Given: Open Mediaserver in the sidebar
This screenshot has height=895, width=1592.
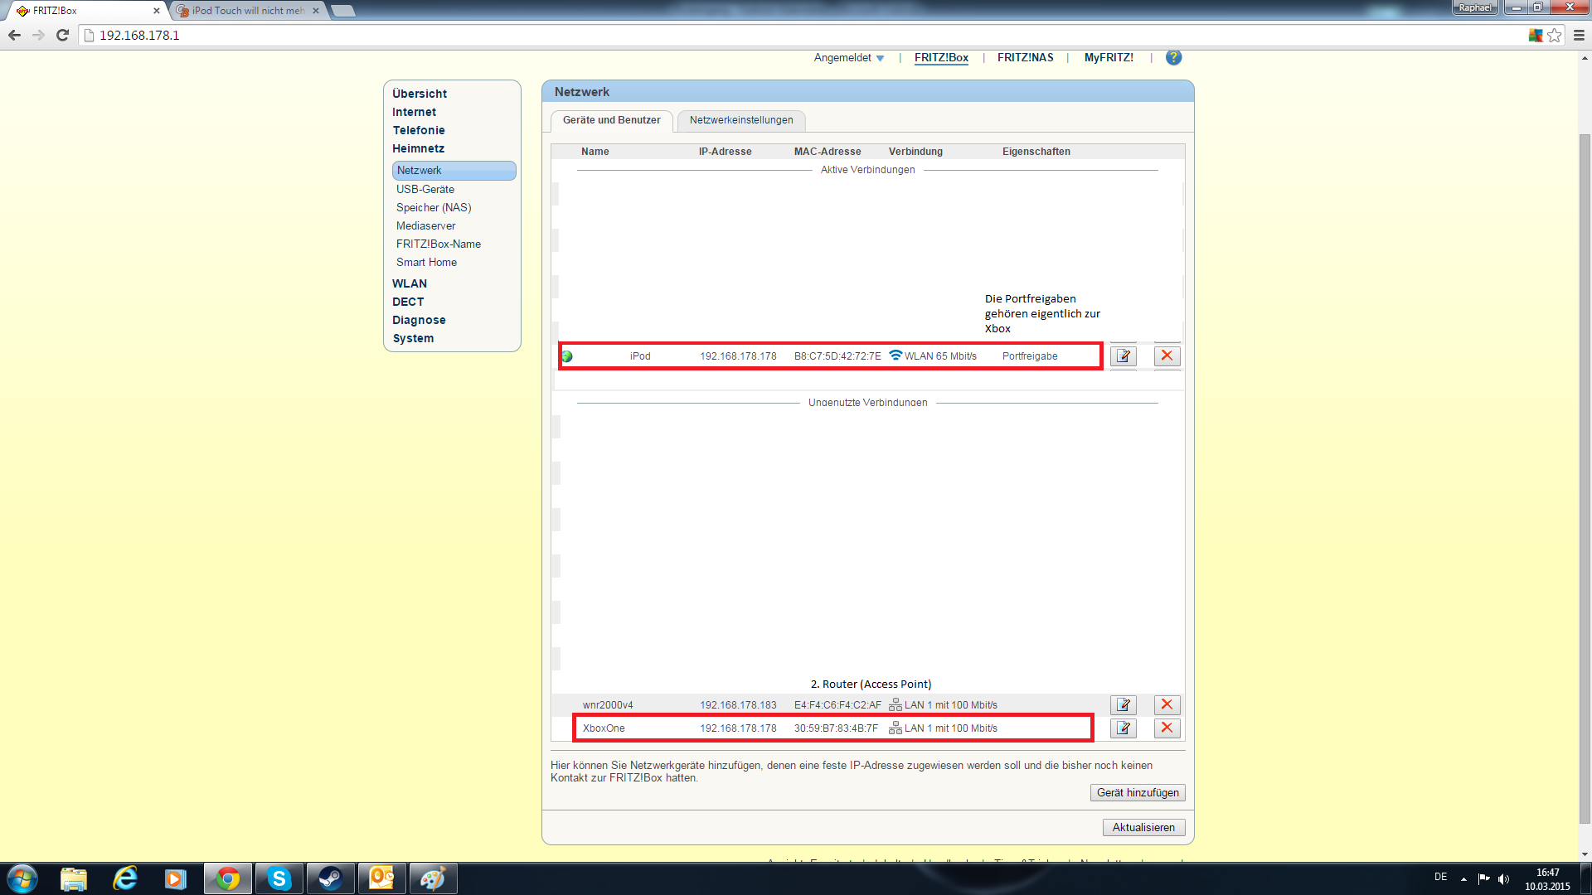Looking at the screenshot, I should tap(426, 225).
